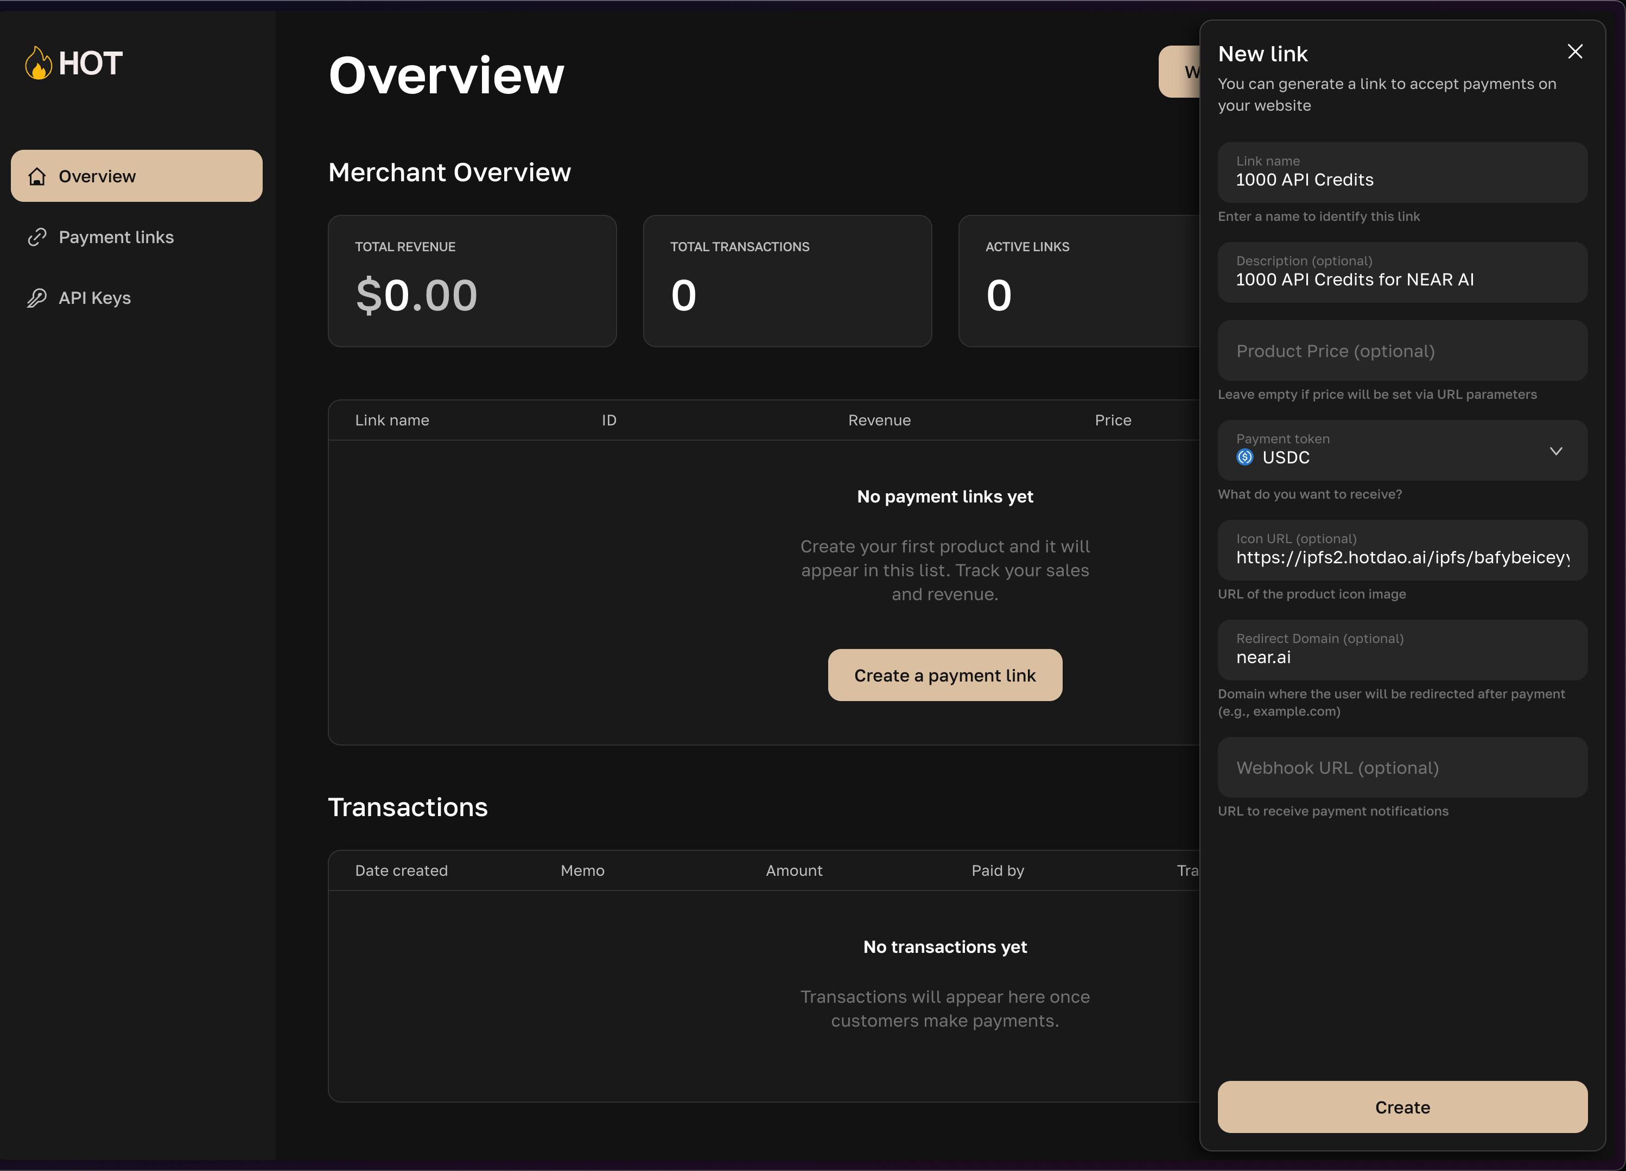Click the Total Revenue $0.00 card
1626x1171 pixels.
pyautogui.click(x=472, y=281)
